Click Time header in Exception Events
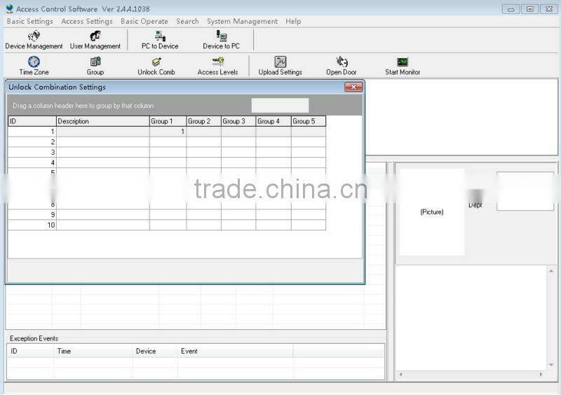This screenshot has width=561, height=395. 93,351
